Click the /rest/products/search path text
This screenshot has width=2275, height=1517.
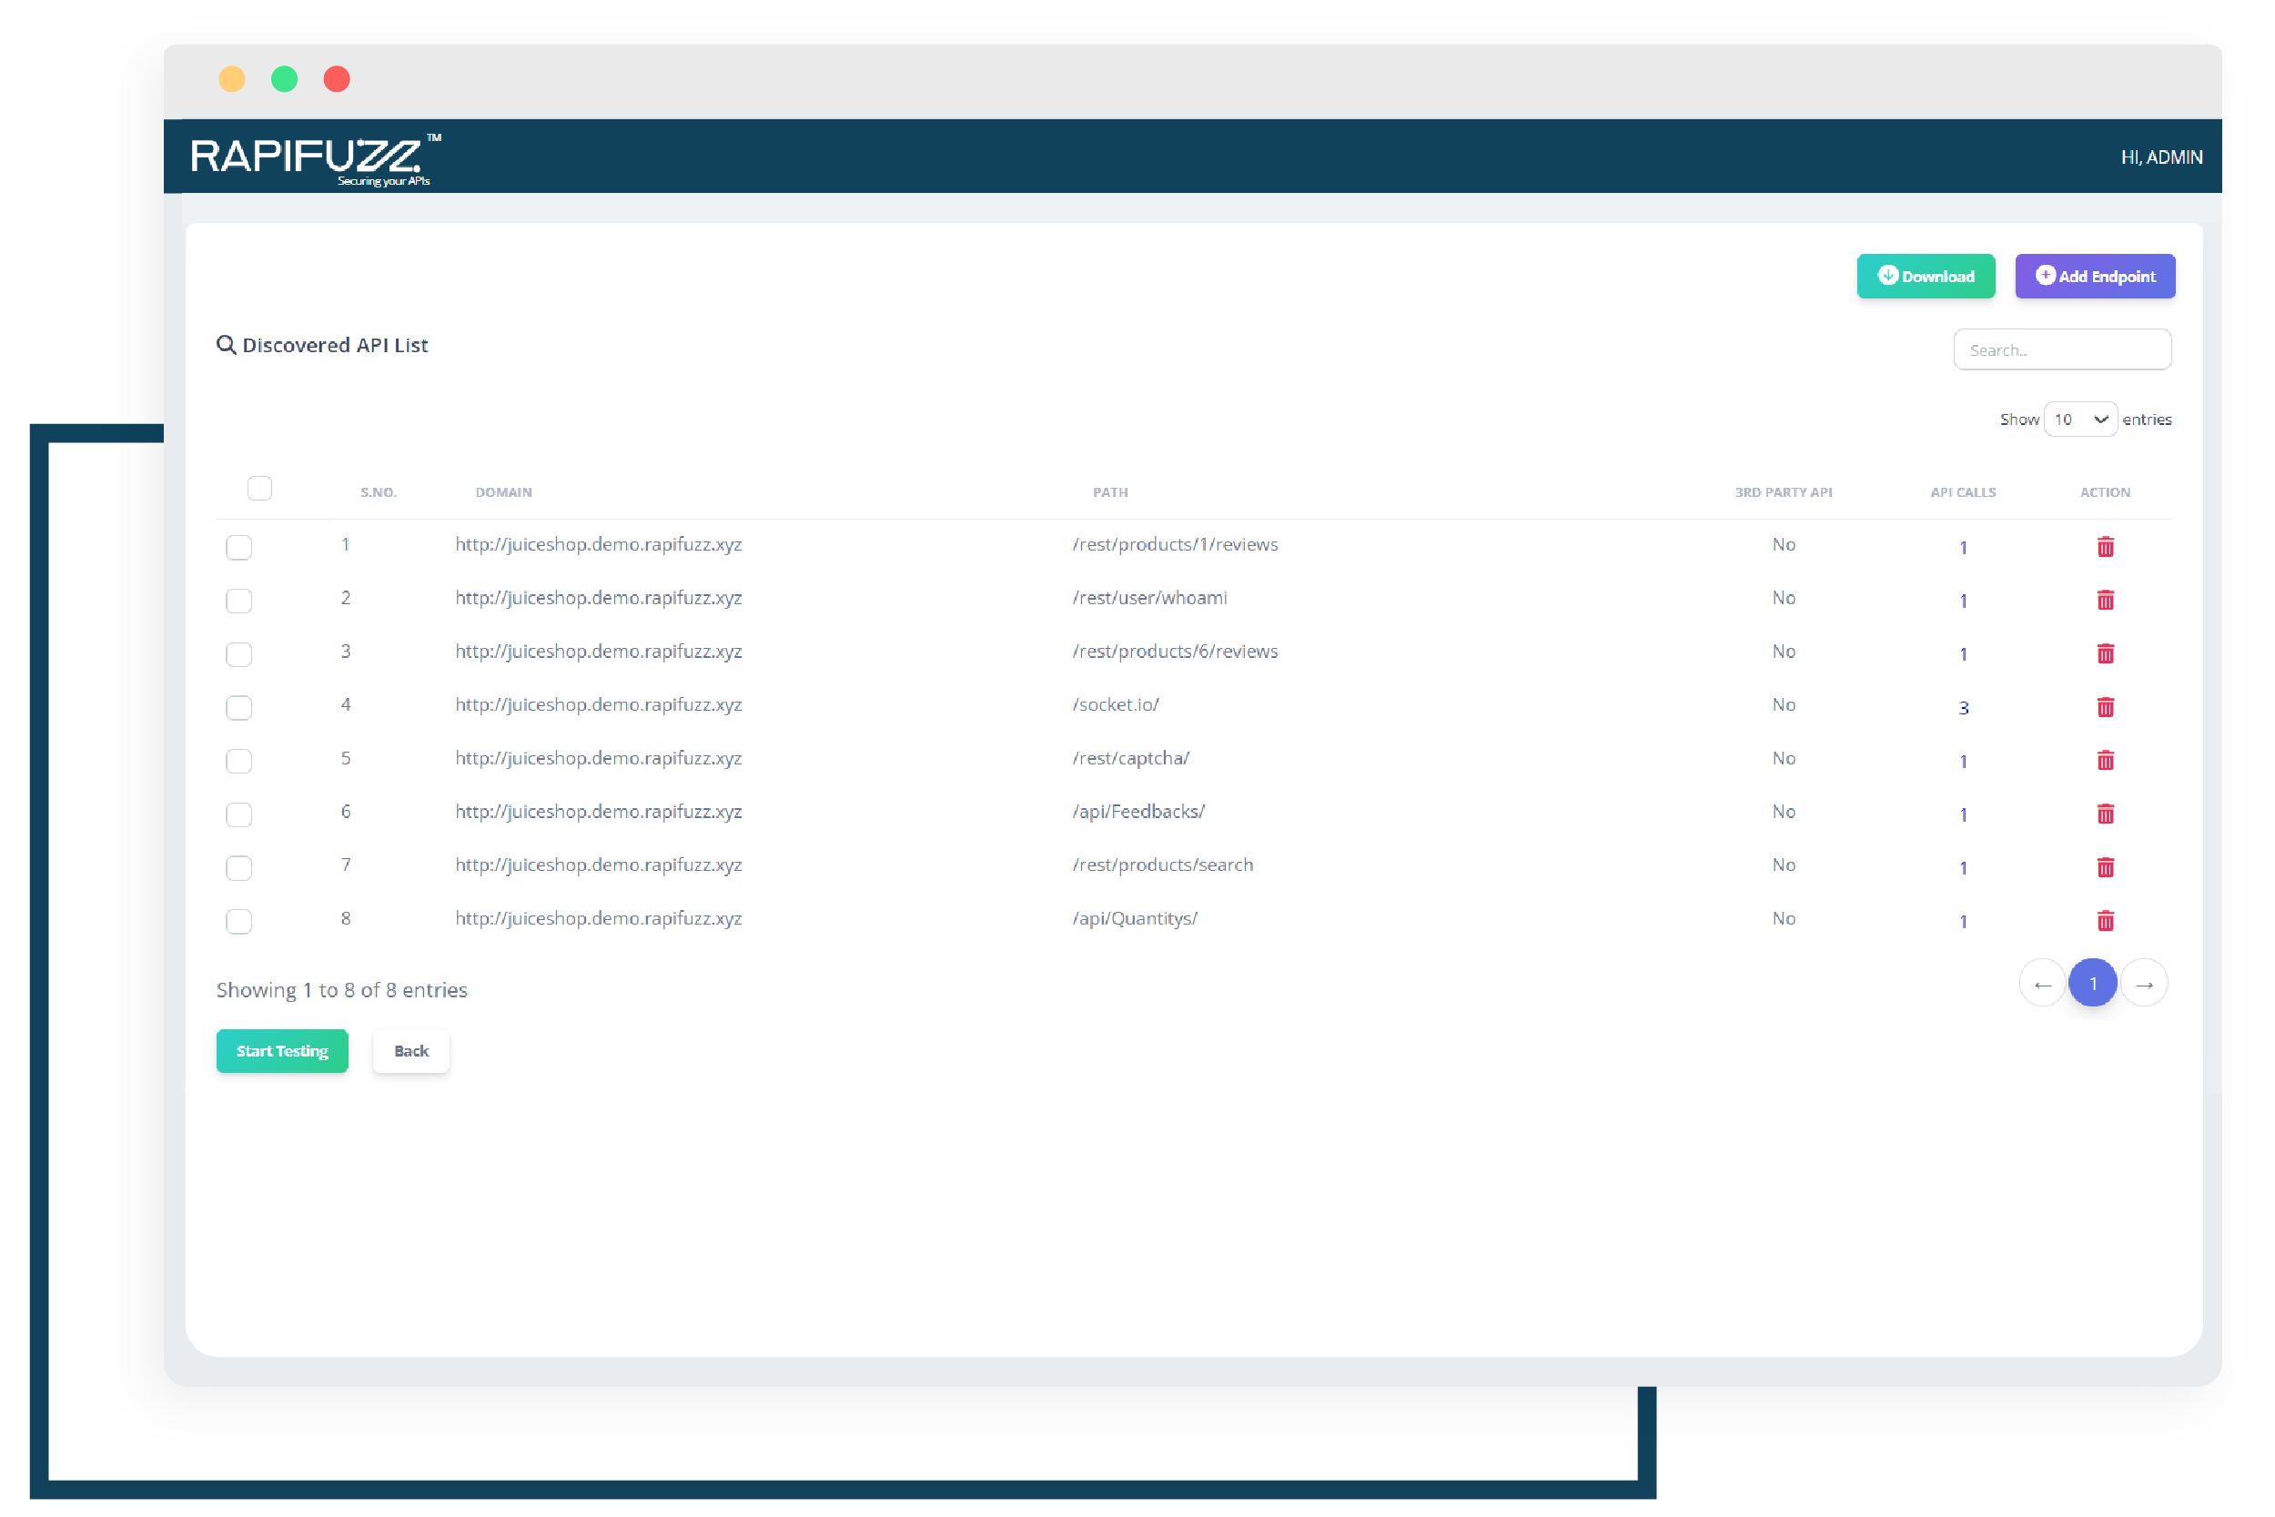pos(1162,865)
